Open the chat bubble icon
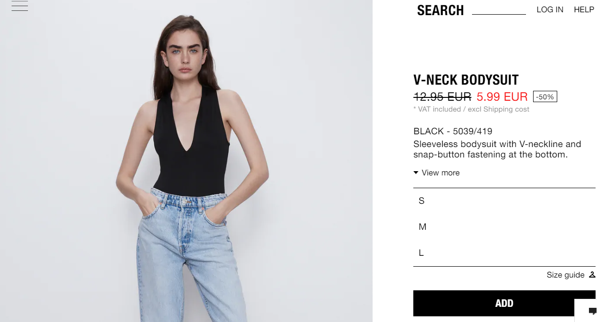The width and height of the screenshot is (597, 322). pos(592,311)
